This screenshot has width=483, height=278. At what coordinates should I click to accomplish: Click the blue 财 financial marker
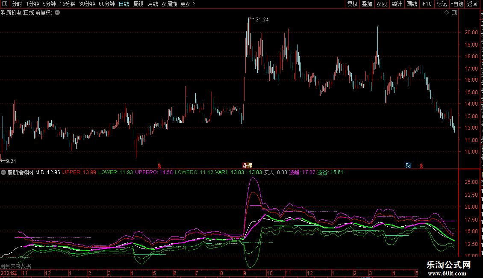coord(409,166)
